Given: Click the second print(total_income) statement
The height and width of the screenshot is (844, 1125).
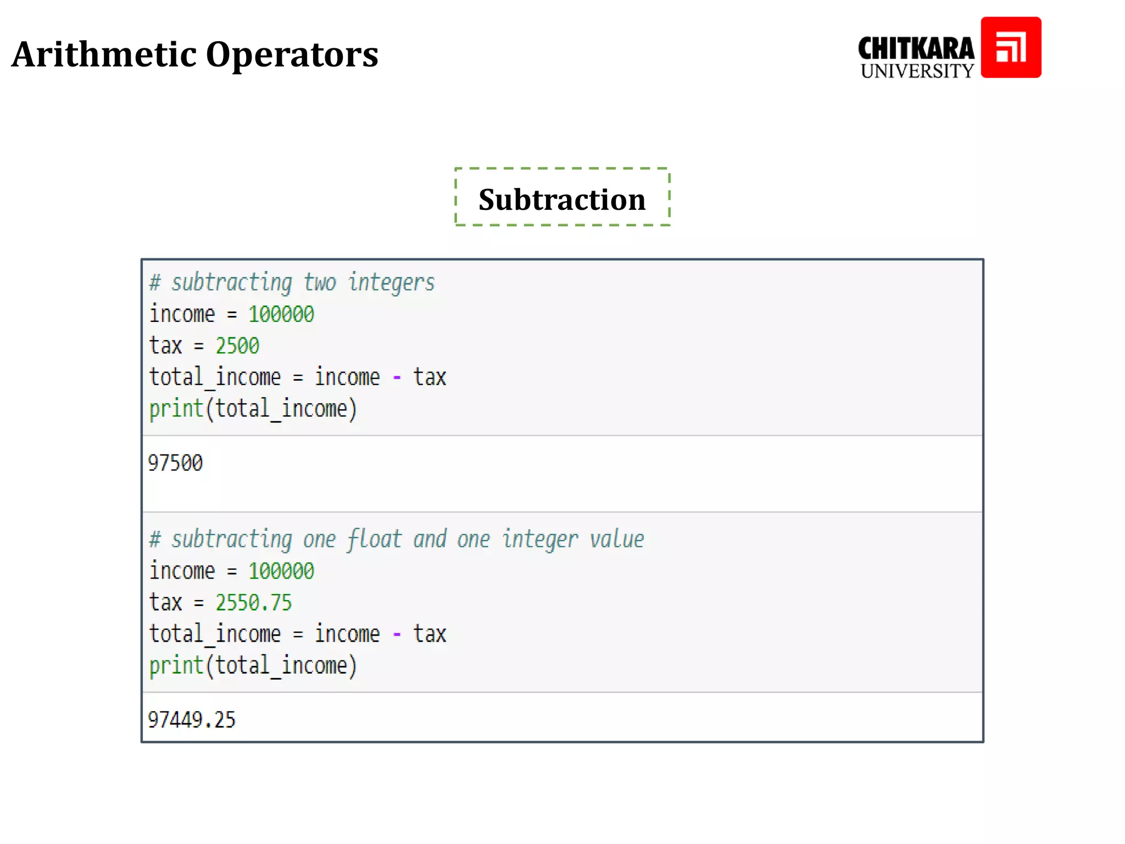Looking at the screenshot, I should click(x=253, y=666).
